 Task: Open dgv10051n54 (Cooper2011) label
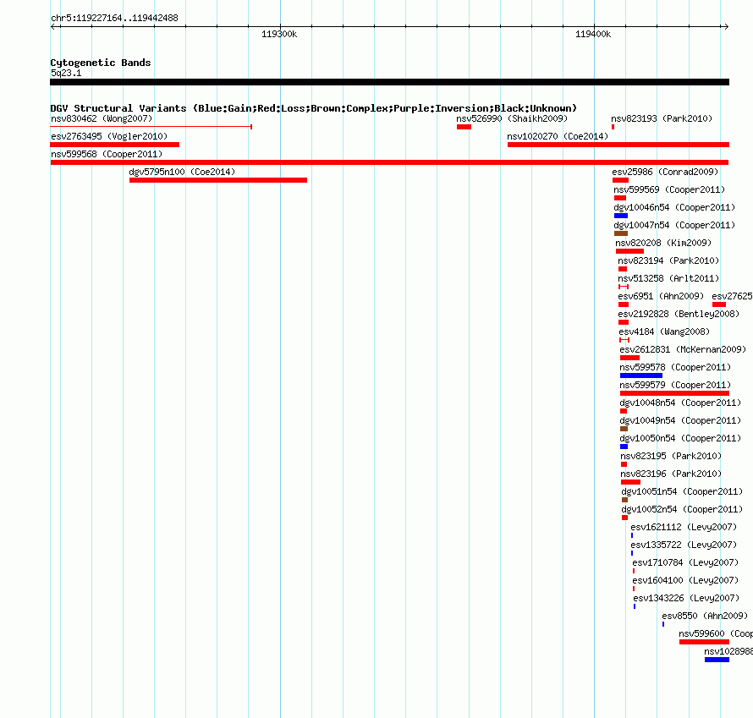[682, 491]
